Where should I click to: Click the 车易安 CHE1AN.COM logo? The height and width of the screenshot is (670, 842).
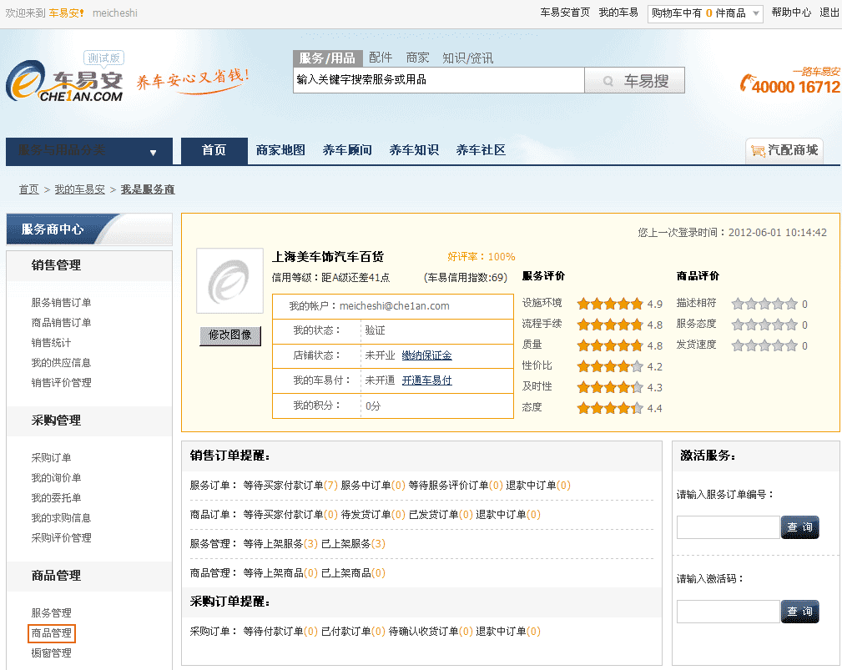pos(64,81)
